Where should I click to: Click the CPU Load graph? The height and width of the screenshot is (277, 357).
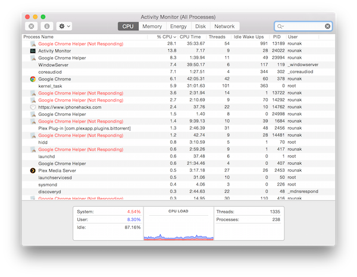tap(178, 227)
